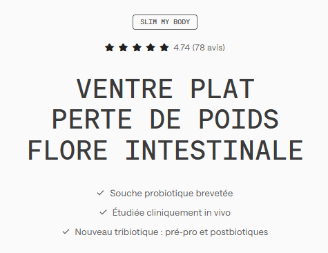Click the Souche probiotique brevetée text
Viewport: 328px width, 253px height.
[x=171, y=193]
